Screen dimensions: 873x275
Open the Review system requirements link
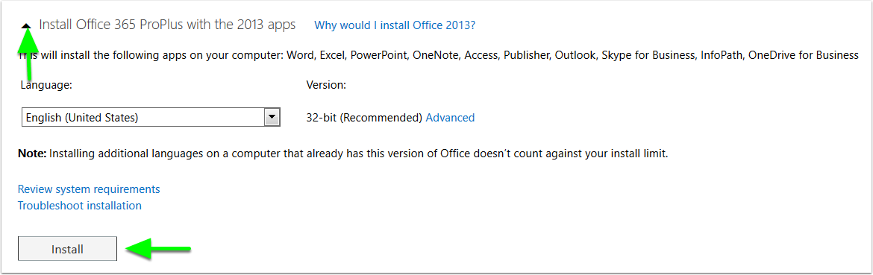point(89,189)
